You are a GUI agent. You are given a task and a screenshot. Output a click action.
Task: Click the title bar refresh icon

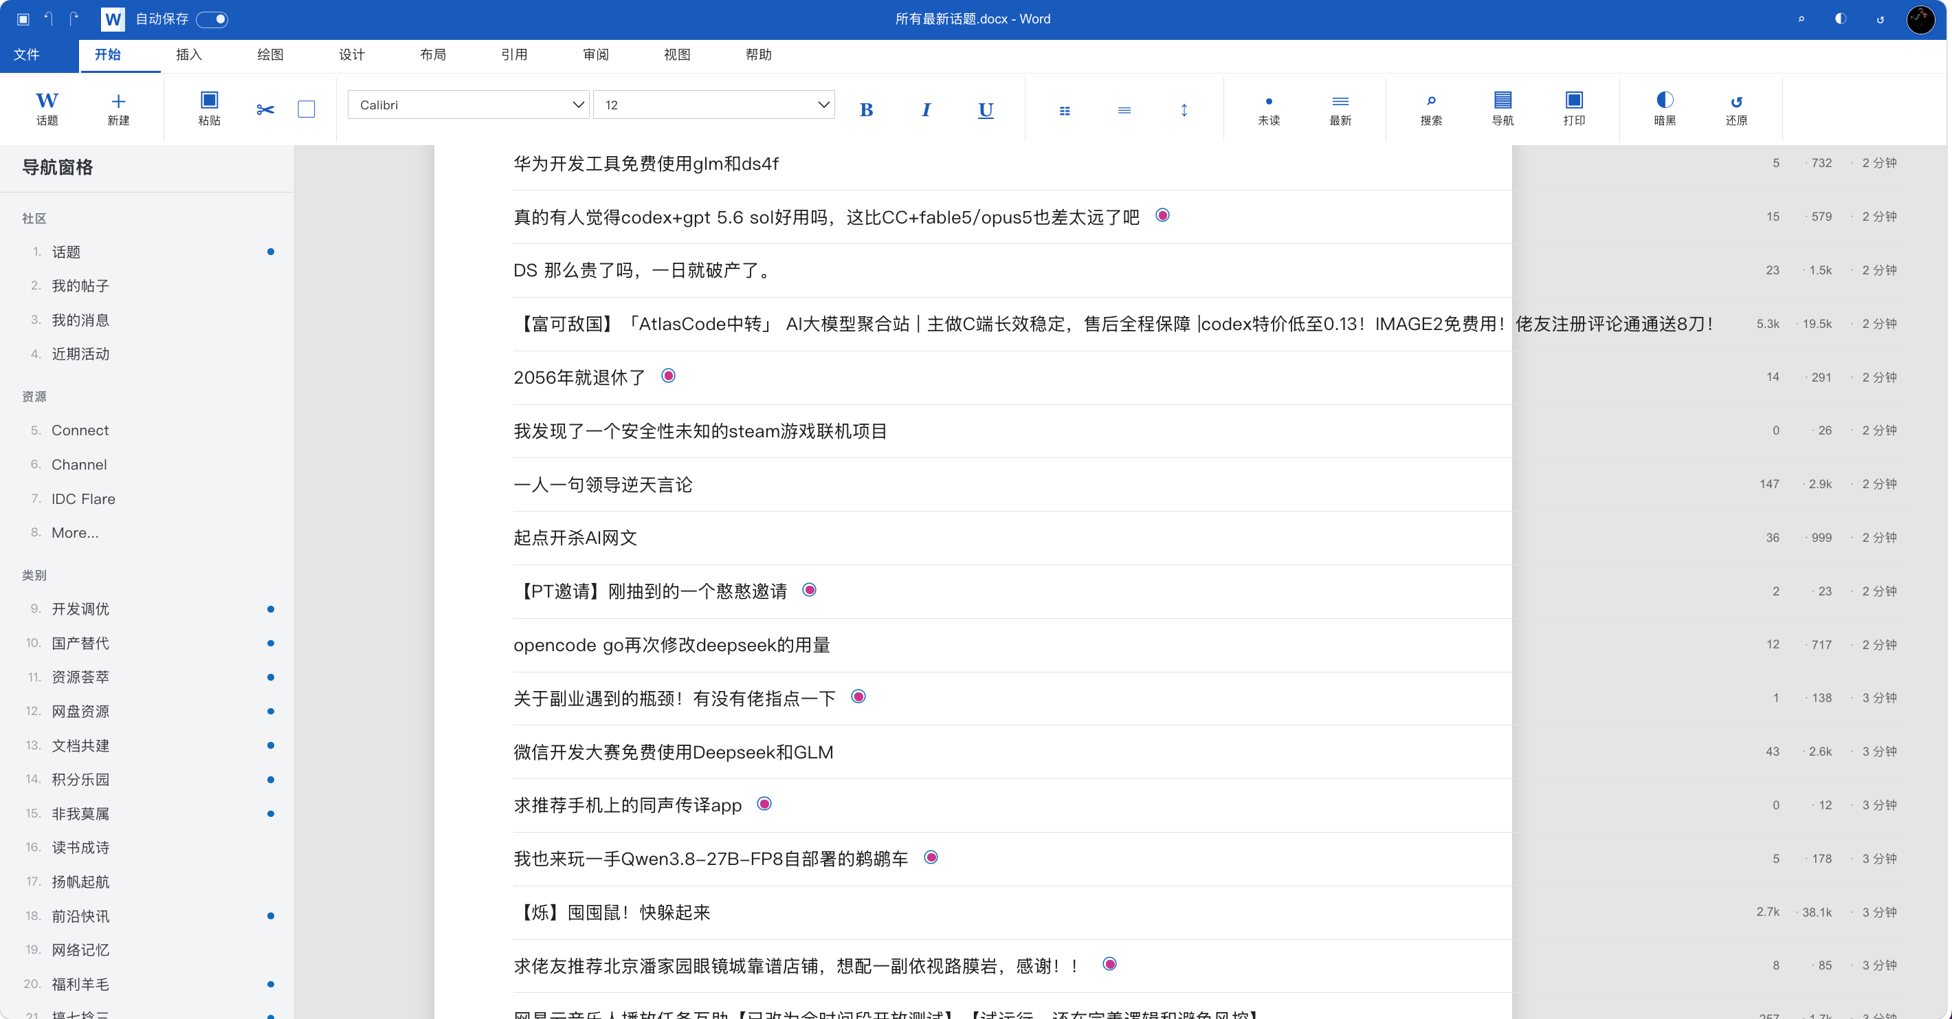tap(1880, 19)
